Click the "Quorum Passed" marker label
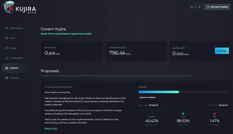The height and width of the screenshot is (134, 233). point(147,97)
